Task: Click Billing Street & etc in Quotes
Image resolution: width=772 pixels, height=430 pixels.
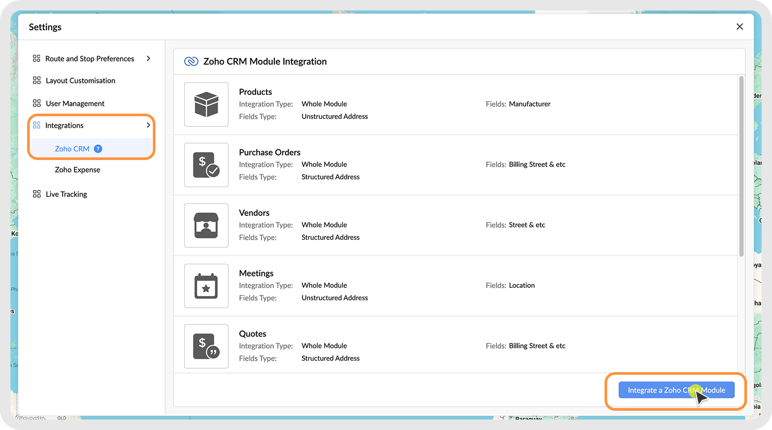Action: click(537, 346)
